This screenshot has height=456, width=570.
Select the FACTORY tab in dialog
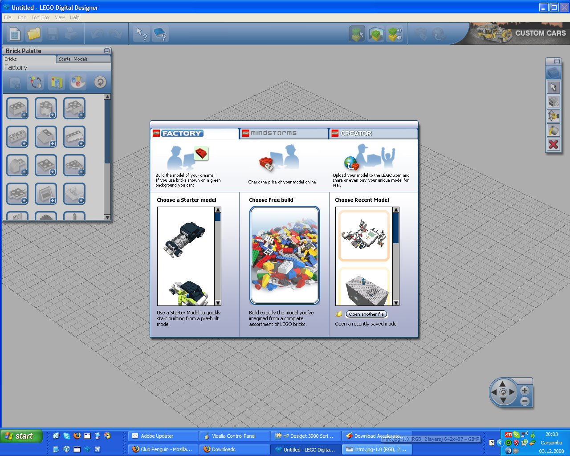click(x=195, y=133)
